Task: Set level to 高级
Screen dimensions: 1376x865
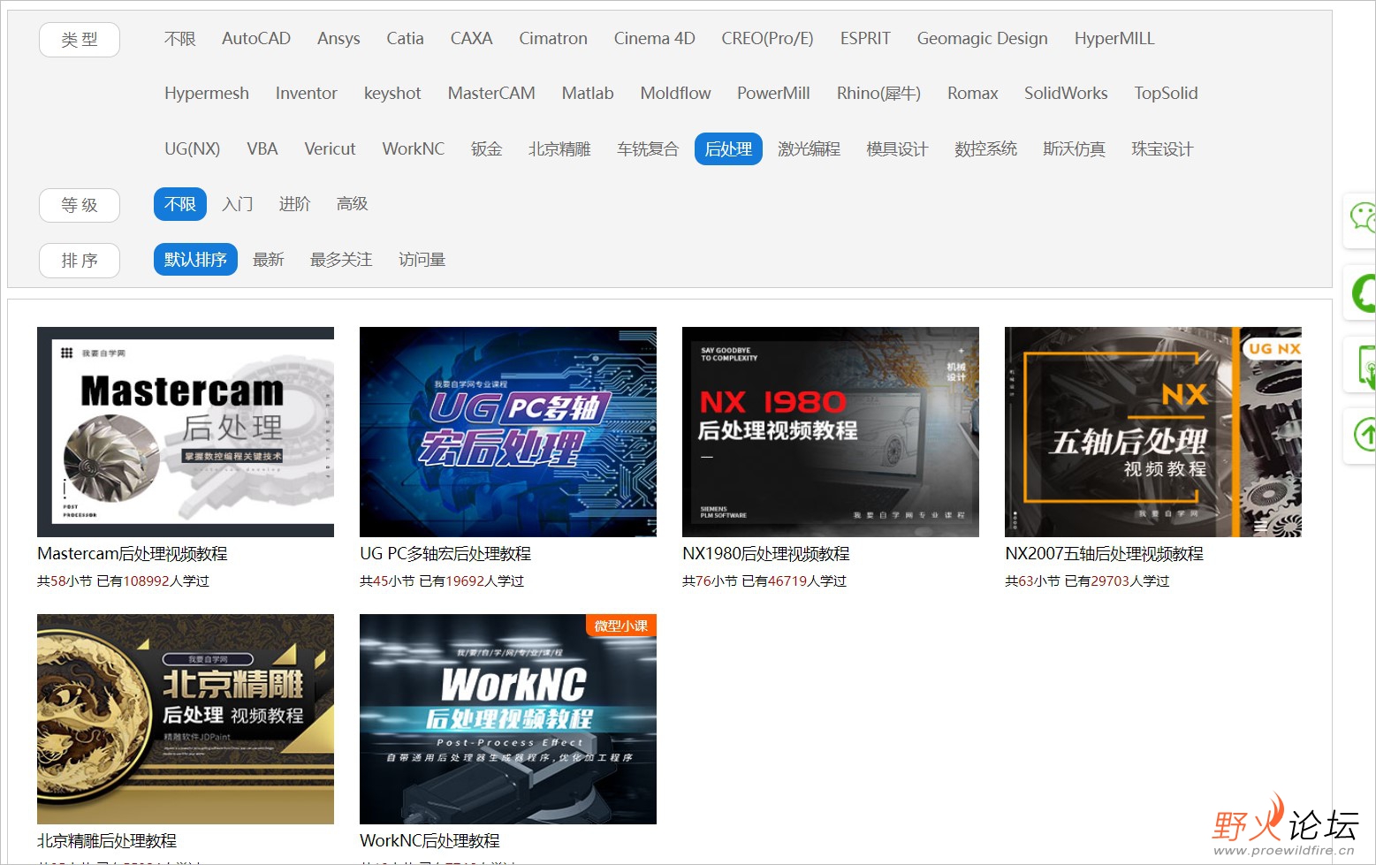Action: tap(352, 204)
